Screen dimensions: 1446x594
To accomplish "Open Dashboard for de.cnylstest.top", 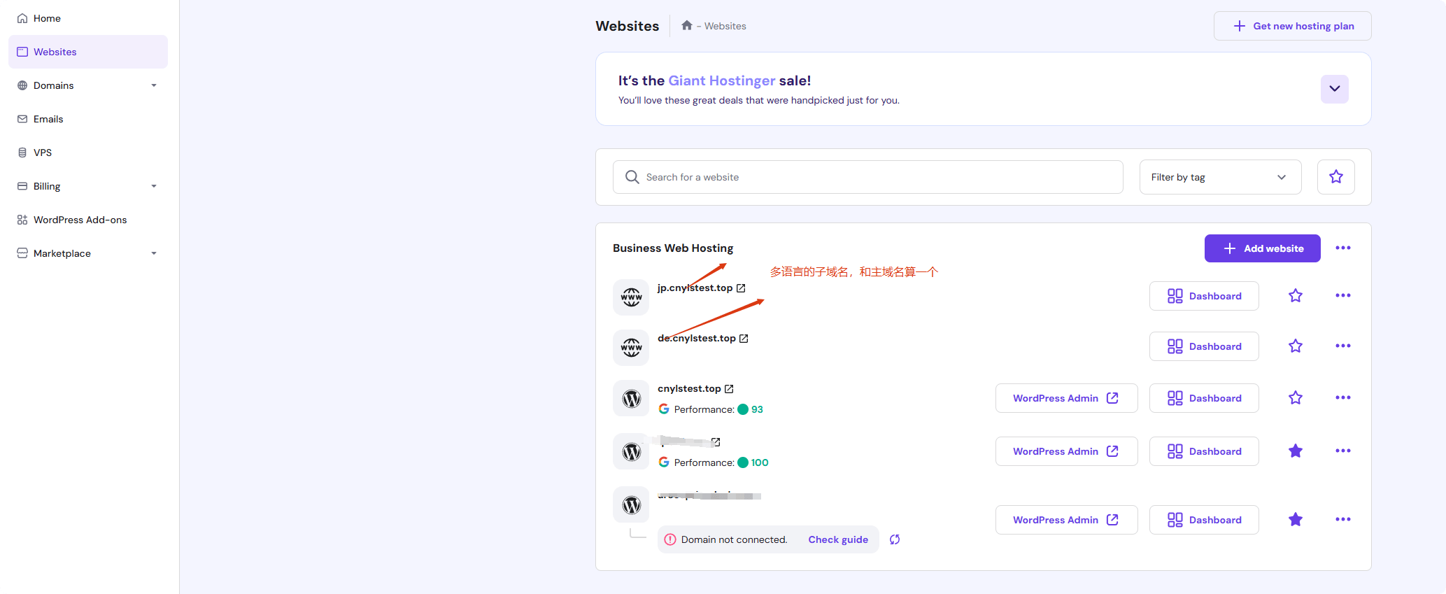I will tap(1203, 346).
